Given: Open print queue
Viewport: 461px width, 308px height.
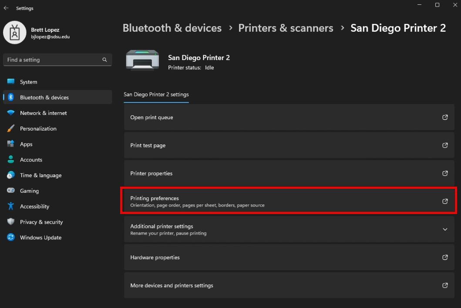Looking at the screenshot, I should (x=289, y=117).
